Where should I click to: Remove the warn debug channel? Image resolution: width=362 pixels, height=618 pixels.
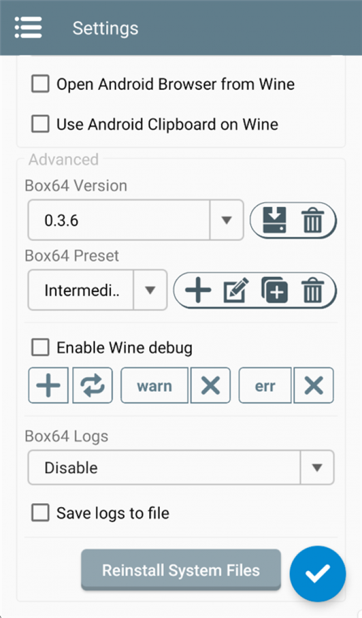coord(210,385)
